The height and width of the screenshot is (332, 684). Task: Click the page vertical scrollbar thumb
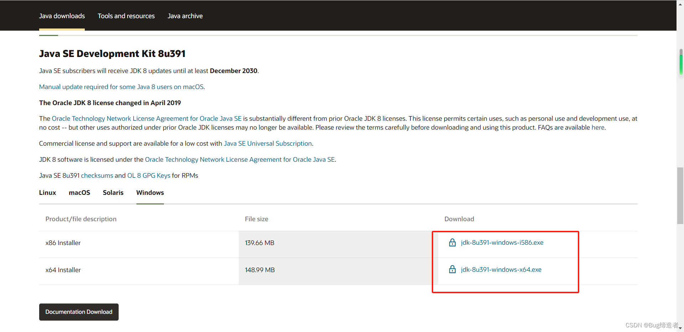680,196
